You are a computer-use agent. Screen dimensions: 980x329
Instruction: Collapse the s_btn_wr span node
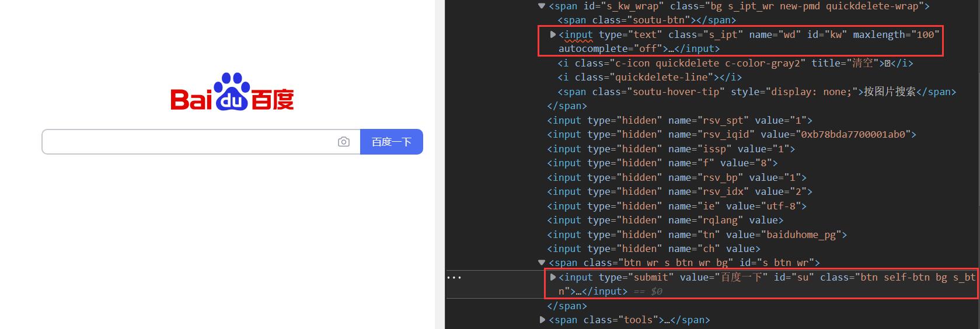[x=542, y=263]
